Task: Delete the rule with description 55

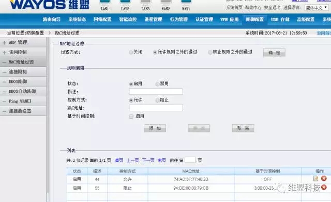Action: 324,187
